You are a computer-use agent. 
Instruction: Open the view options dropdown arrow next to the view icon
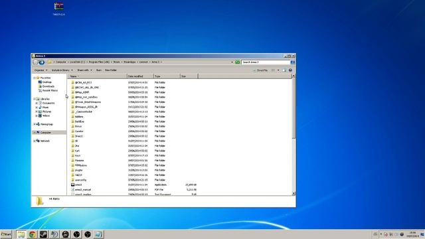pos(278,70)
